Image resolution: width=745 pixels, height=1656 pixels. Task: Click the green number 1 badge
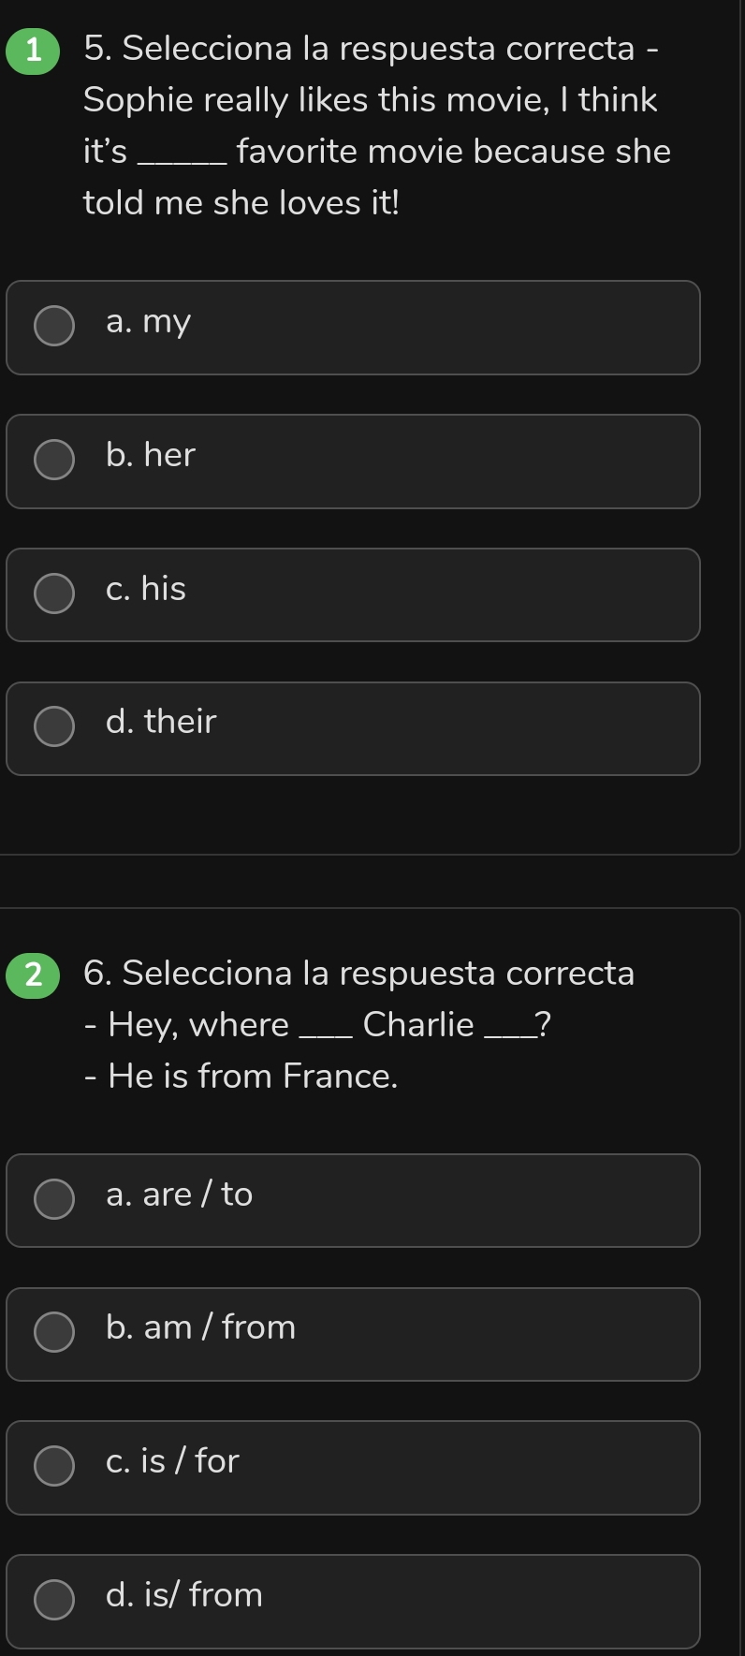point(34,51)
